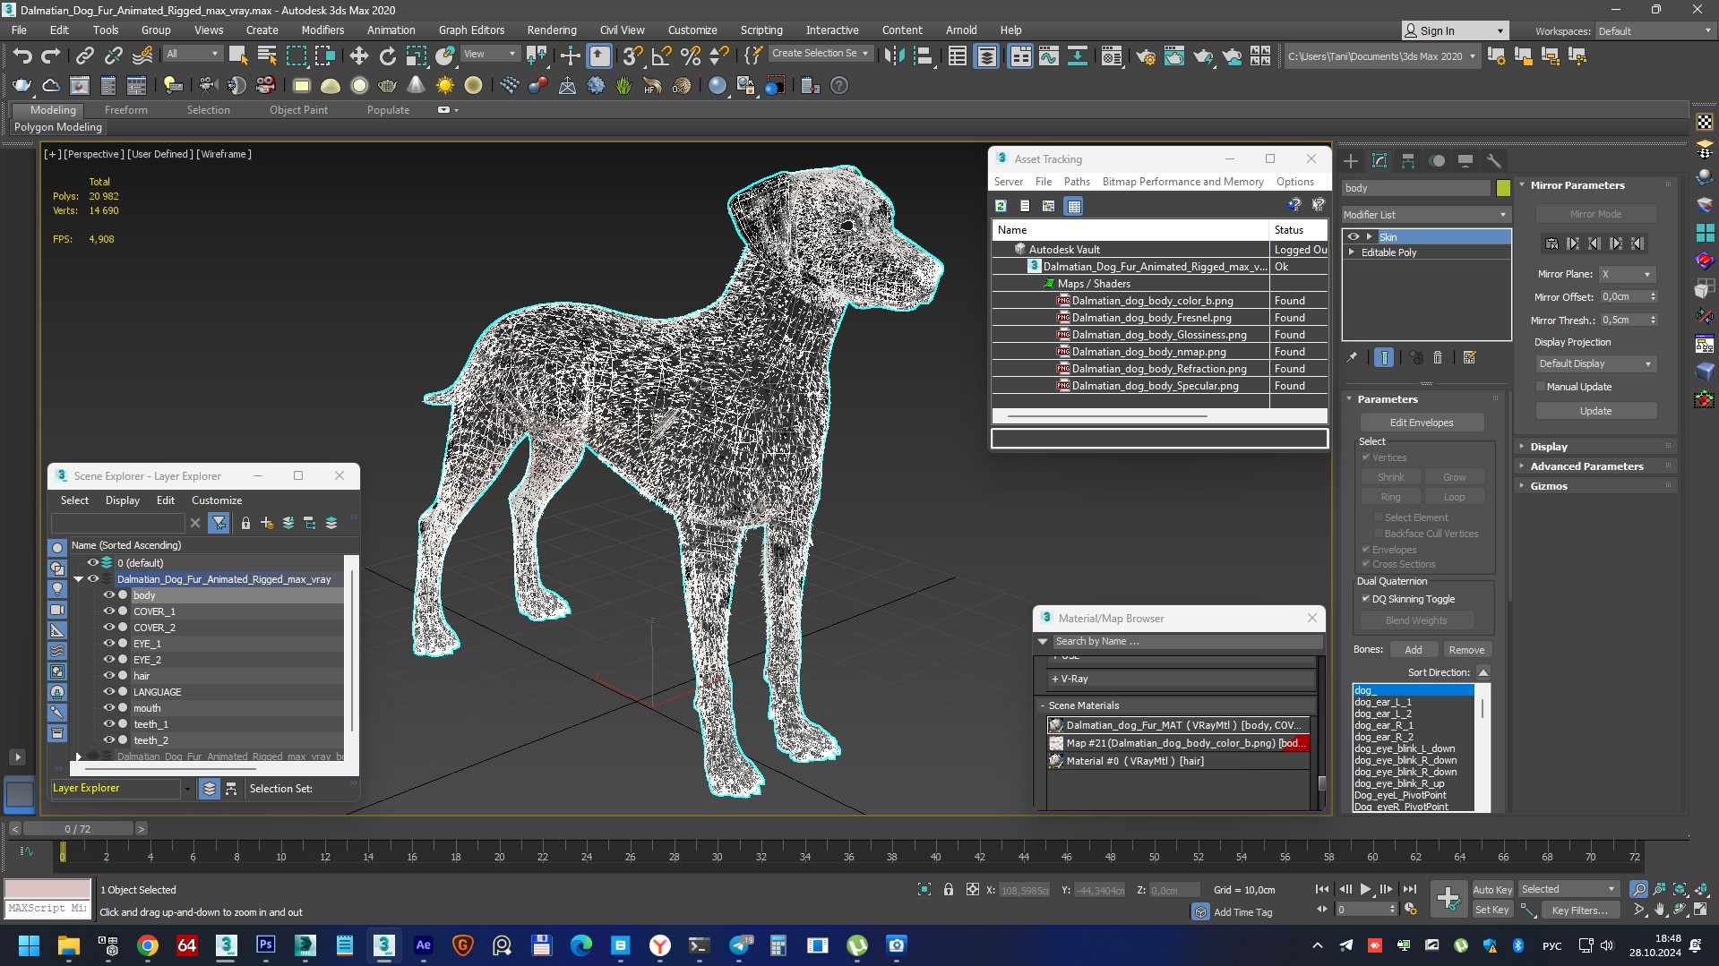The image size is (1719, 966).
Task: Open the Modify command panel tab
Action: click(1379, 161)
